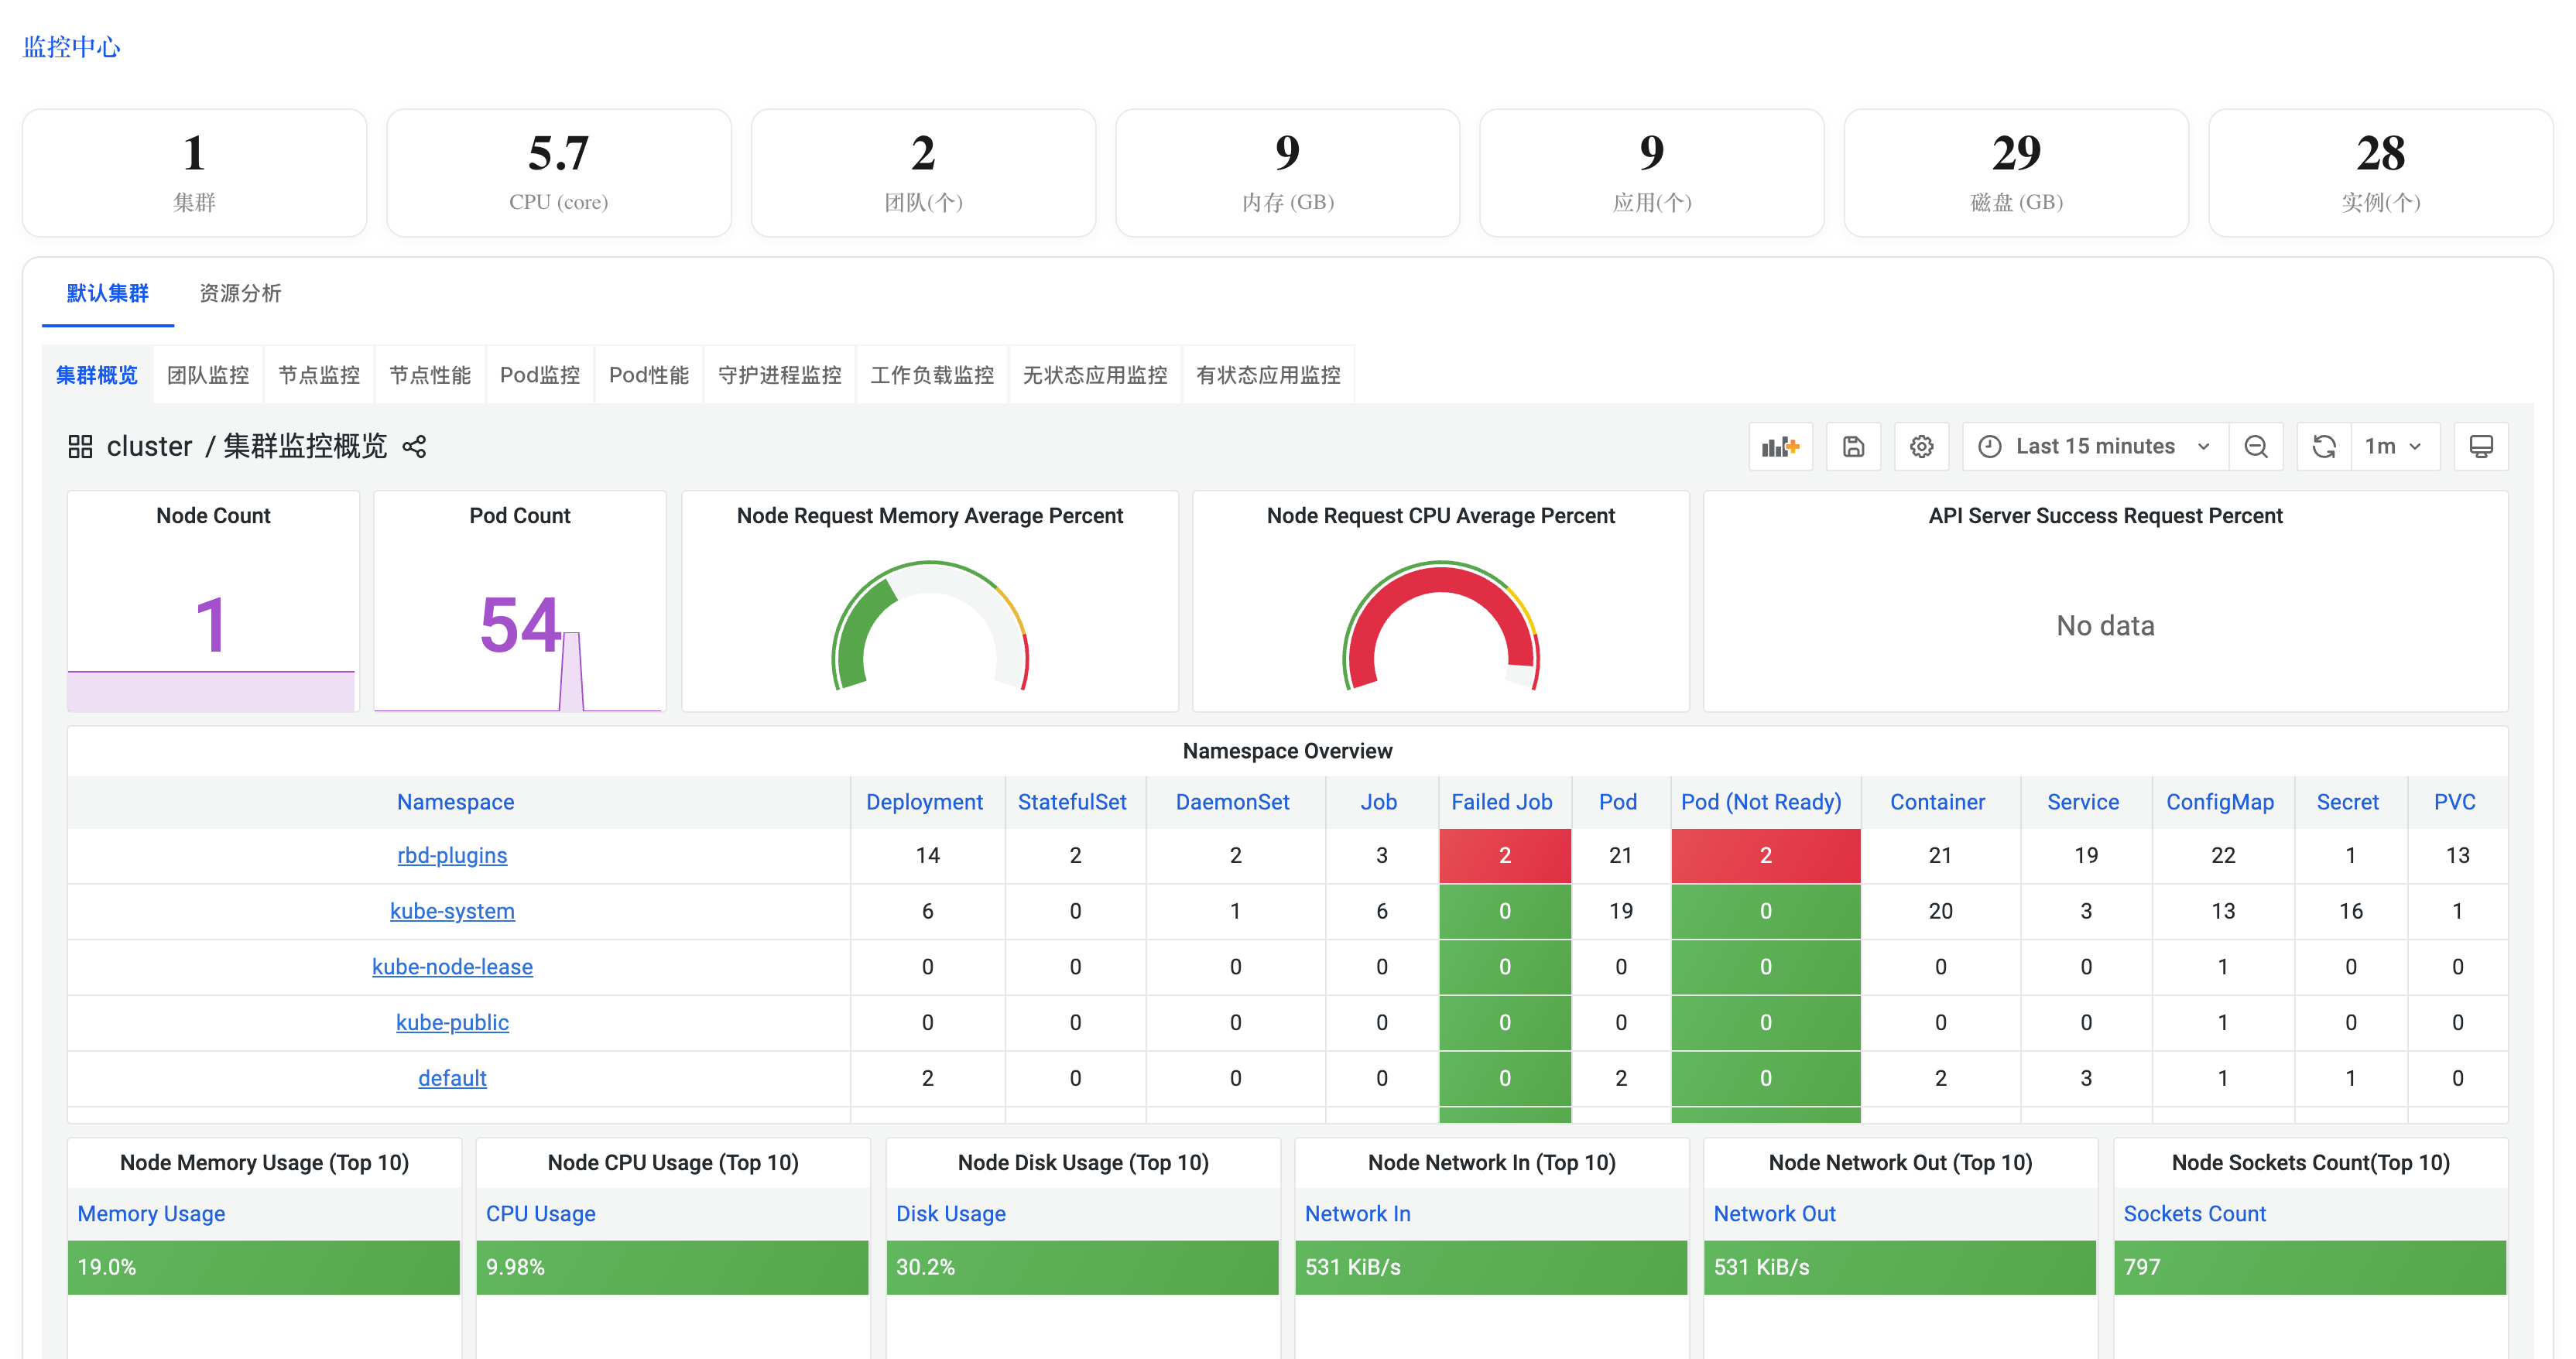
Task: Click the Pod Count panel title
Action: pyautogui.click(x=519, y=516)
